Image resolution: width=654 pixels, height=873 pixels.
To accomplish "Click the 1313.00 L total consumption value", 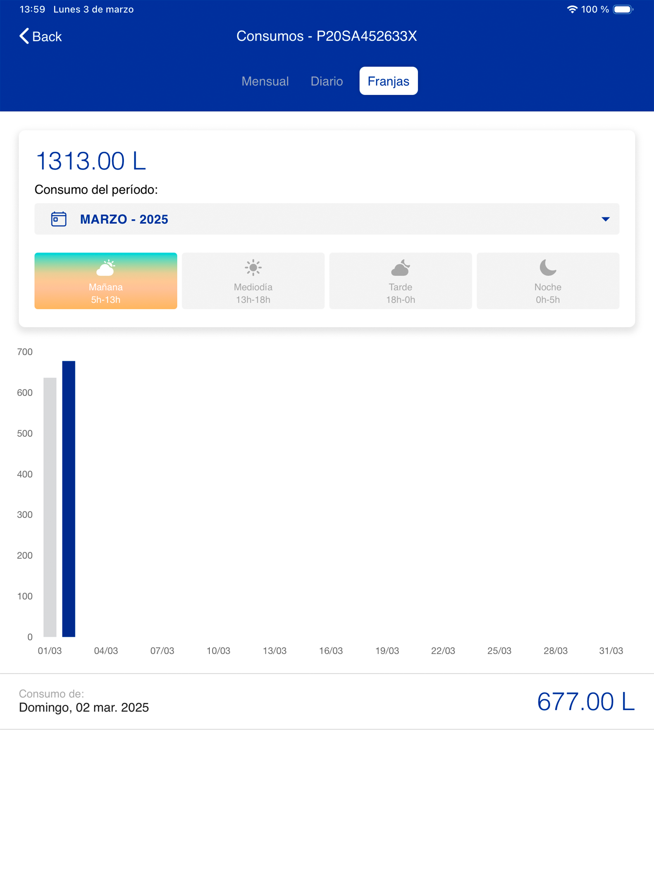I will click(x=91, y=161).
